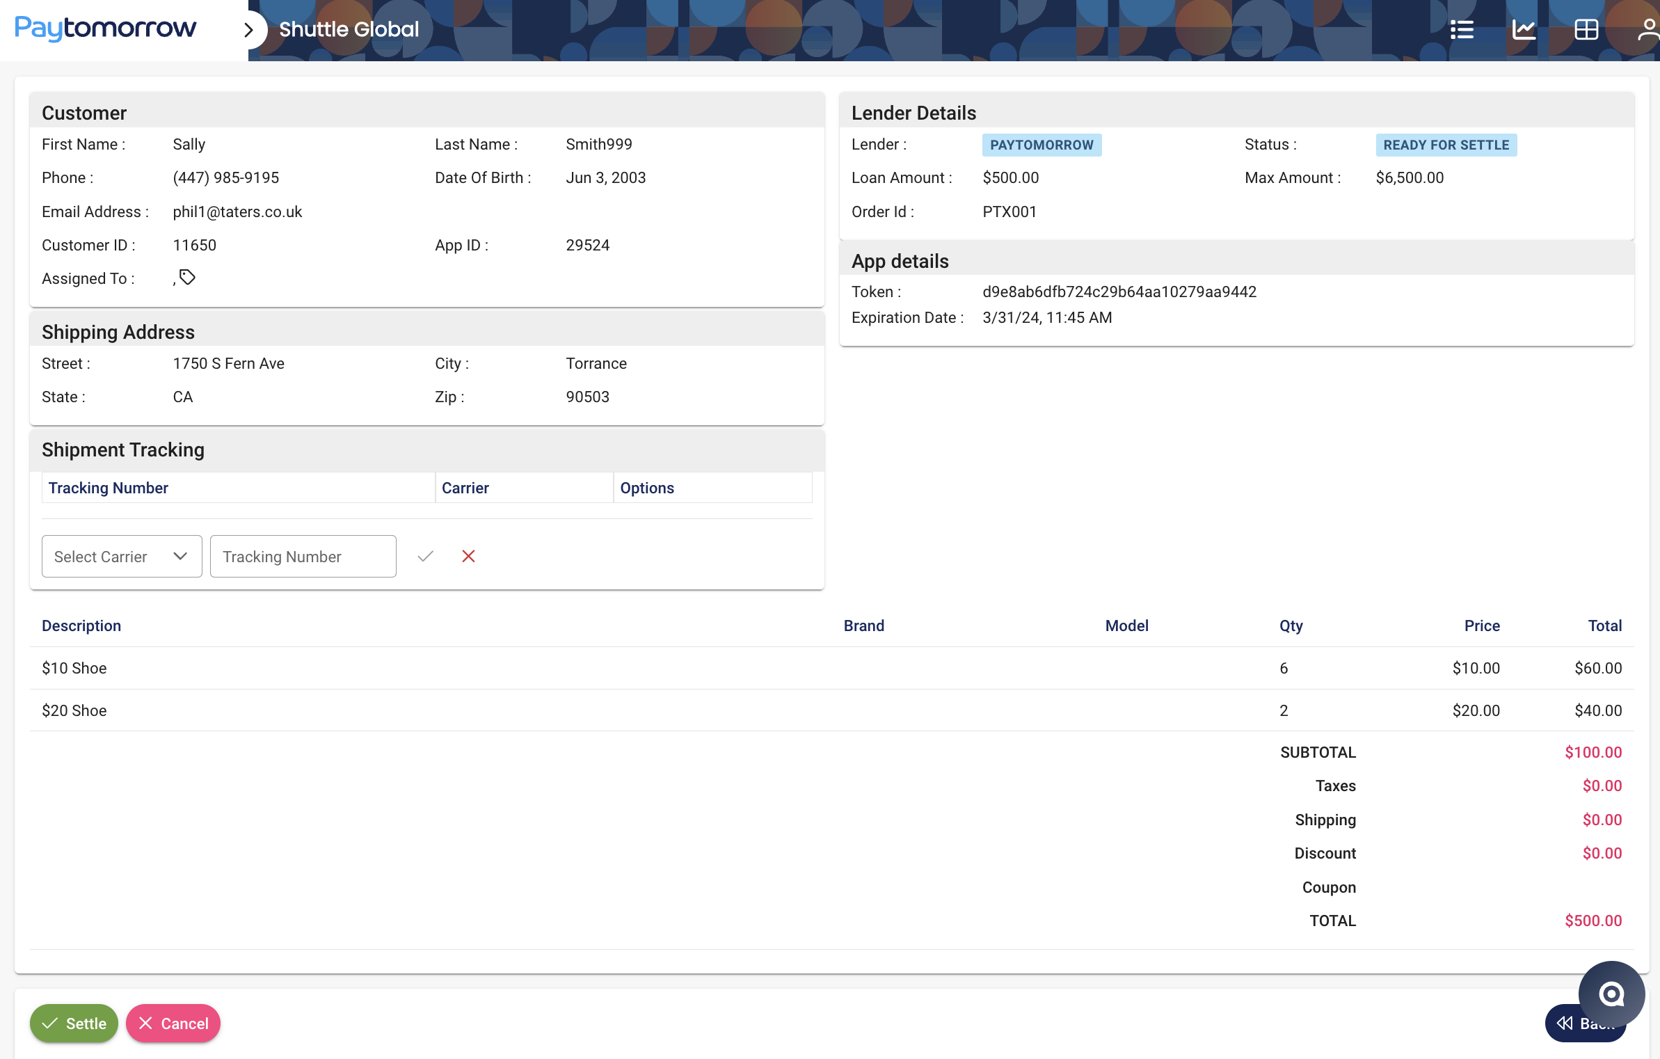This screenshot has width=1660, height=1059.
Task: Click the TOTAL amount $500.00
Action: coord(1593,921)
